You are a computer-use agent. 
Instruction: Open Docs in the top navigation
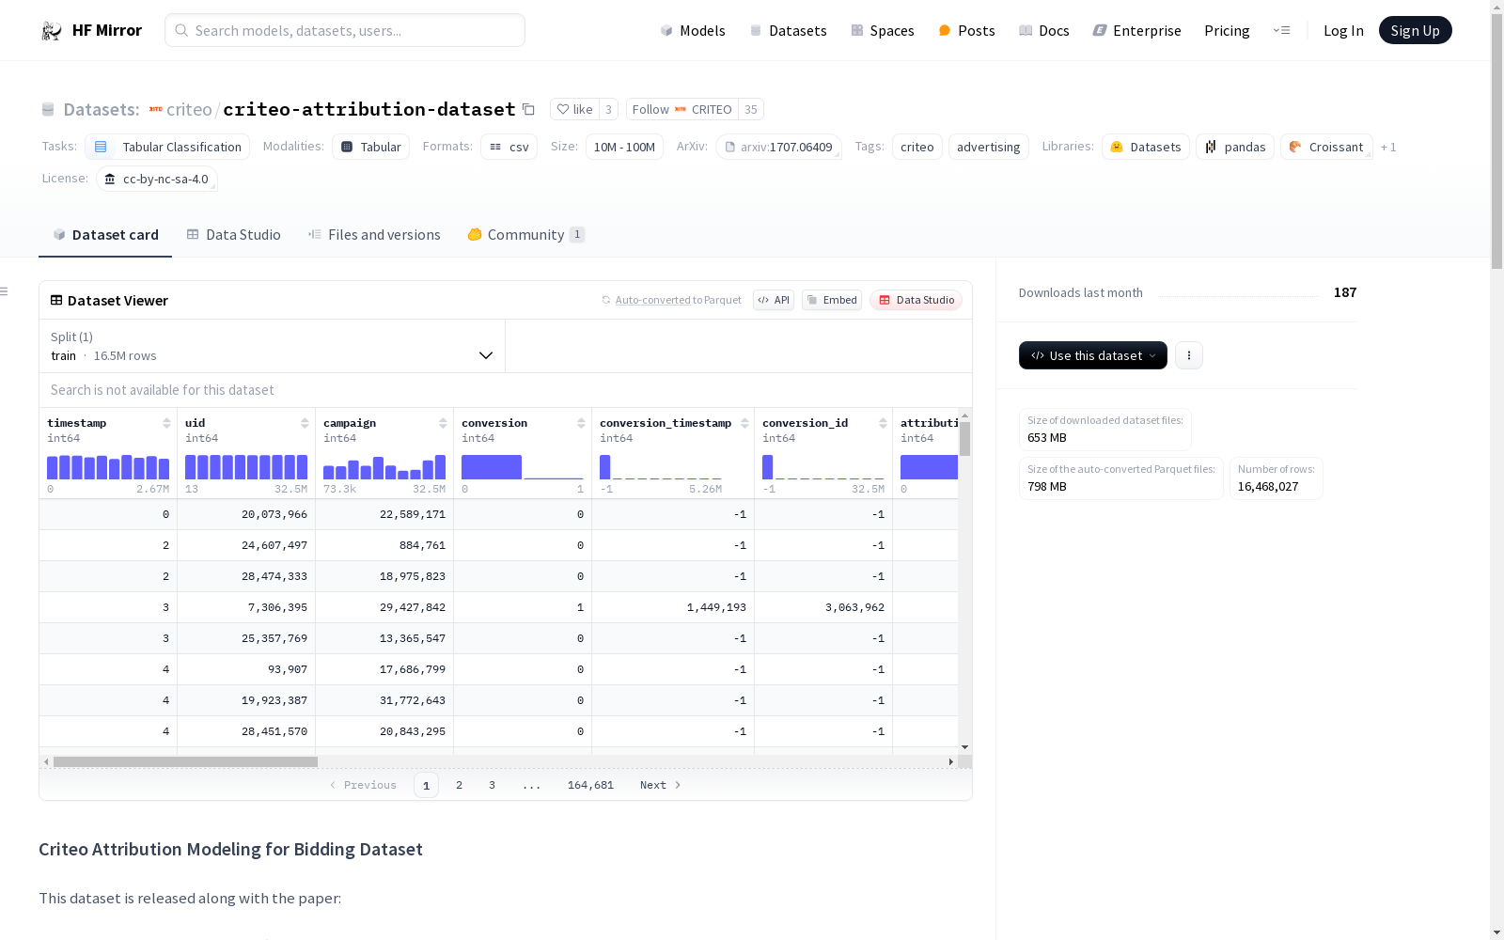(x=1044, y=31)
